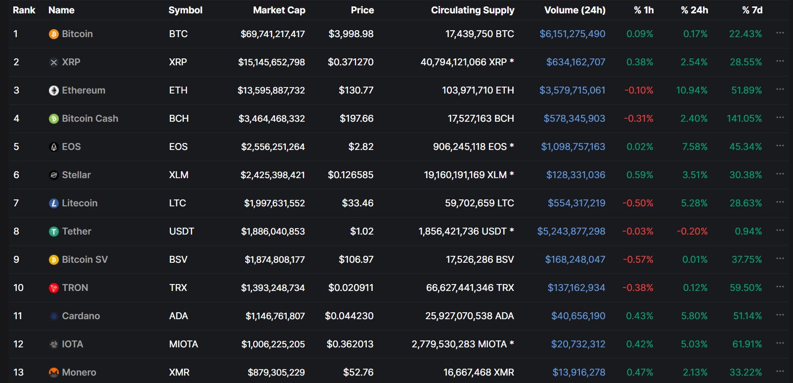Click the Tether volume $5,243,877,298 link
Image resolution: width=793 pixels, height=383 pixels.
pos(571,232)
